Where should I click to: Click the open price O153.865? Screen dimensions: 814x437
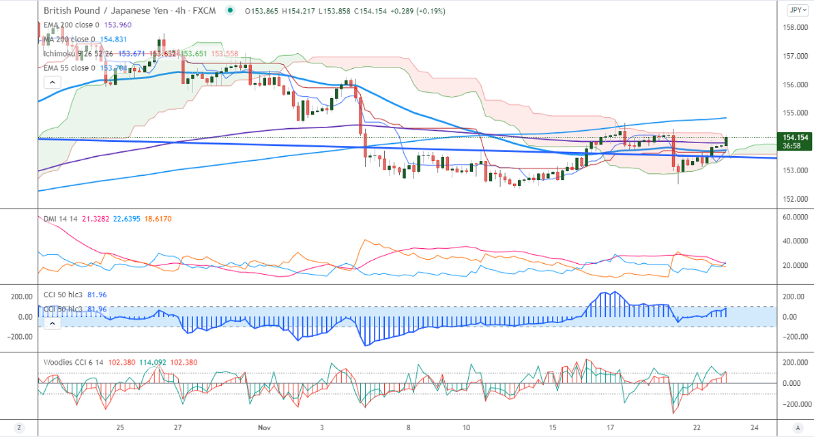pyautogui.click(x=261, y=11)
